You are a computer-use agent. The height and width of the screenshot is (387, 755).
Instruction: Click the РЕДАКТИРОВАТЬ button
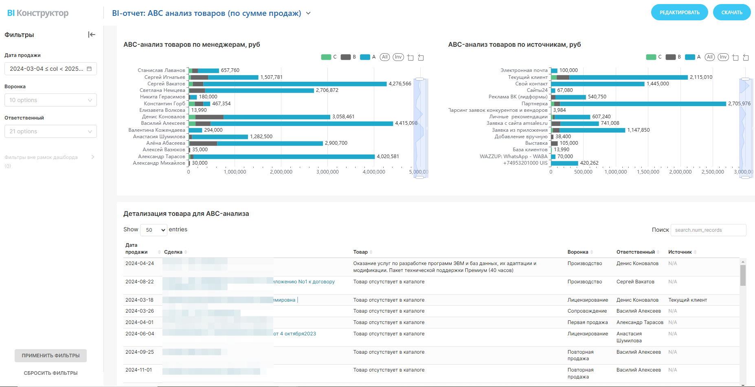679,12
